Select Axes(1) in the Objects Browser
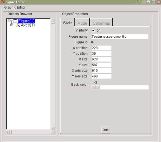 point(28,25)
